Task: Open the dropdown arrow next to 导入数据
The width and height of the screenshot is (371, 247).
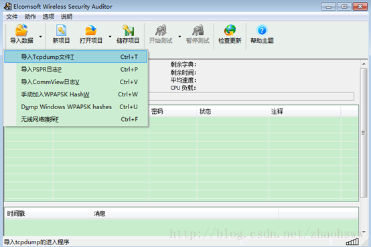Action: (40, 36)
